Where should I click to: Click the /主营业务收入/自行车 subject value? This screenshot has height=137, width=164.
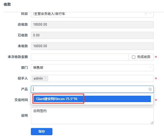[x=49, y=14]
